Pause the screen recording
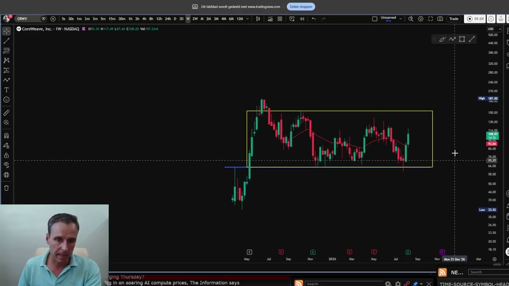 point(491,19)
